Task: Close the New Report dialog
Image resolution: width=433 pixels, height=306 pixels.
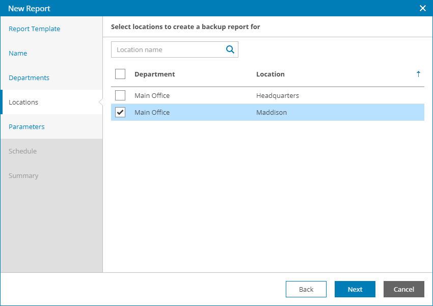Action: click(422, 8)
